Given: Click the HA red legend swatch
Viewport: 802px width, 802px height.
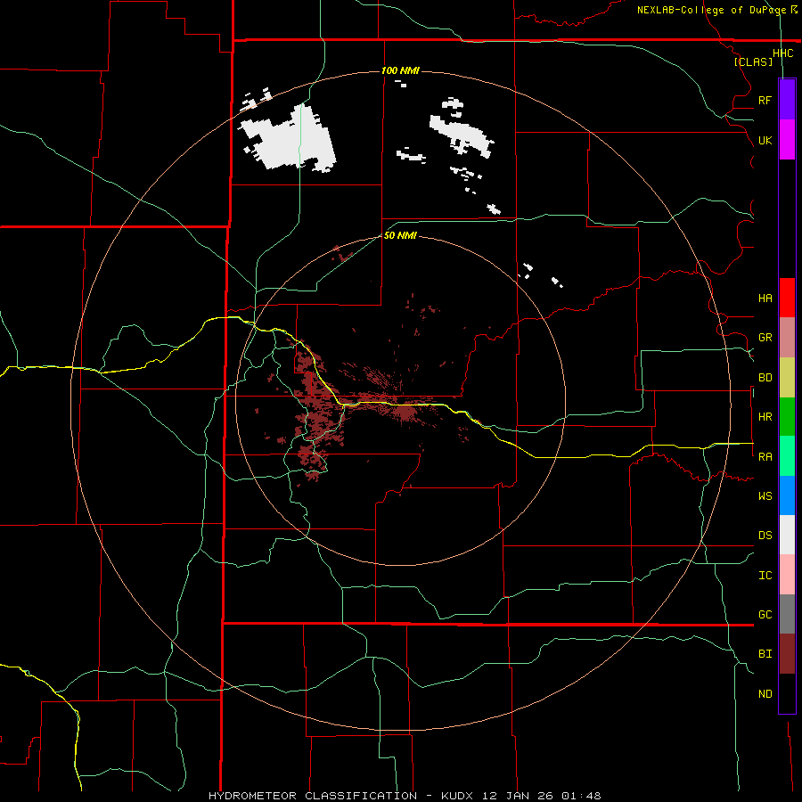Looking at the screenshot, I should coord(787,298).
